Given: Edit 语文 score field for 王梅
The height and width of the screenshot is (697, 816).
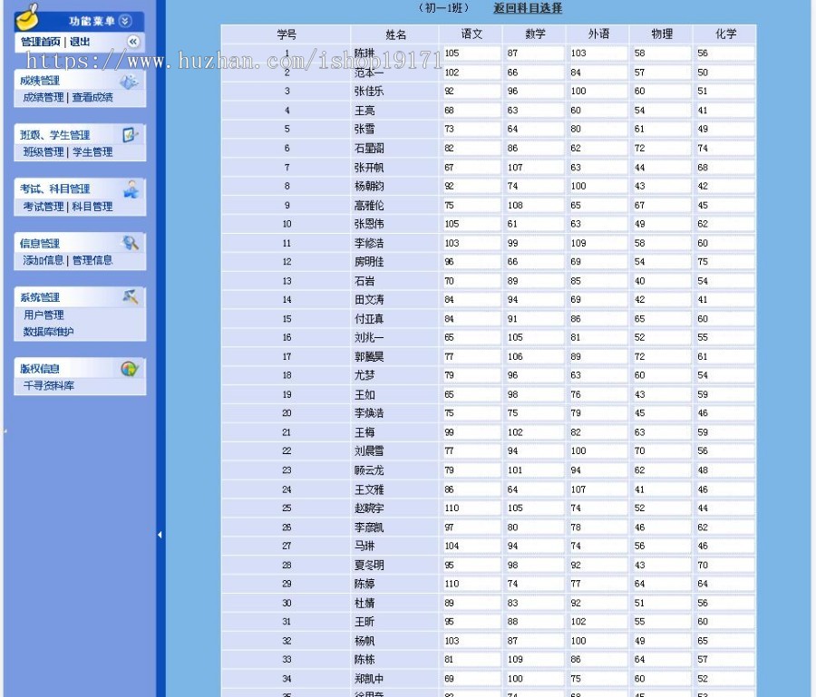Looking at the screenshot, I should coord(471,432).
